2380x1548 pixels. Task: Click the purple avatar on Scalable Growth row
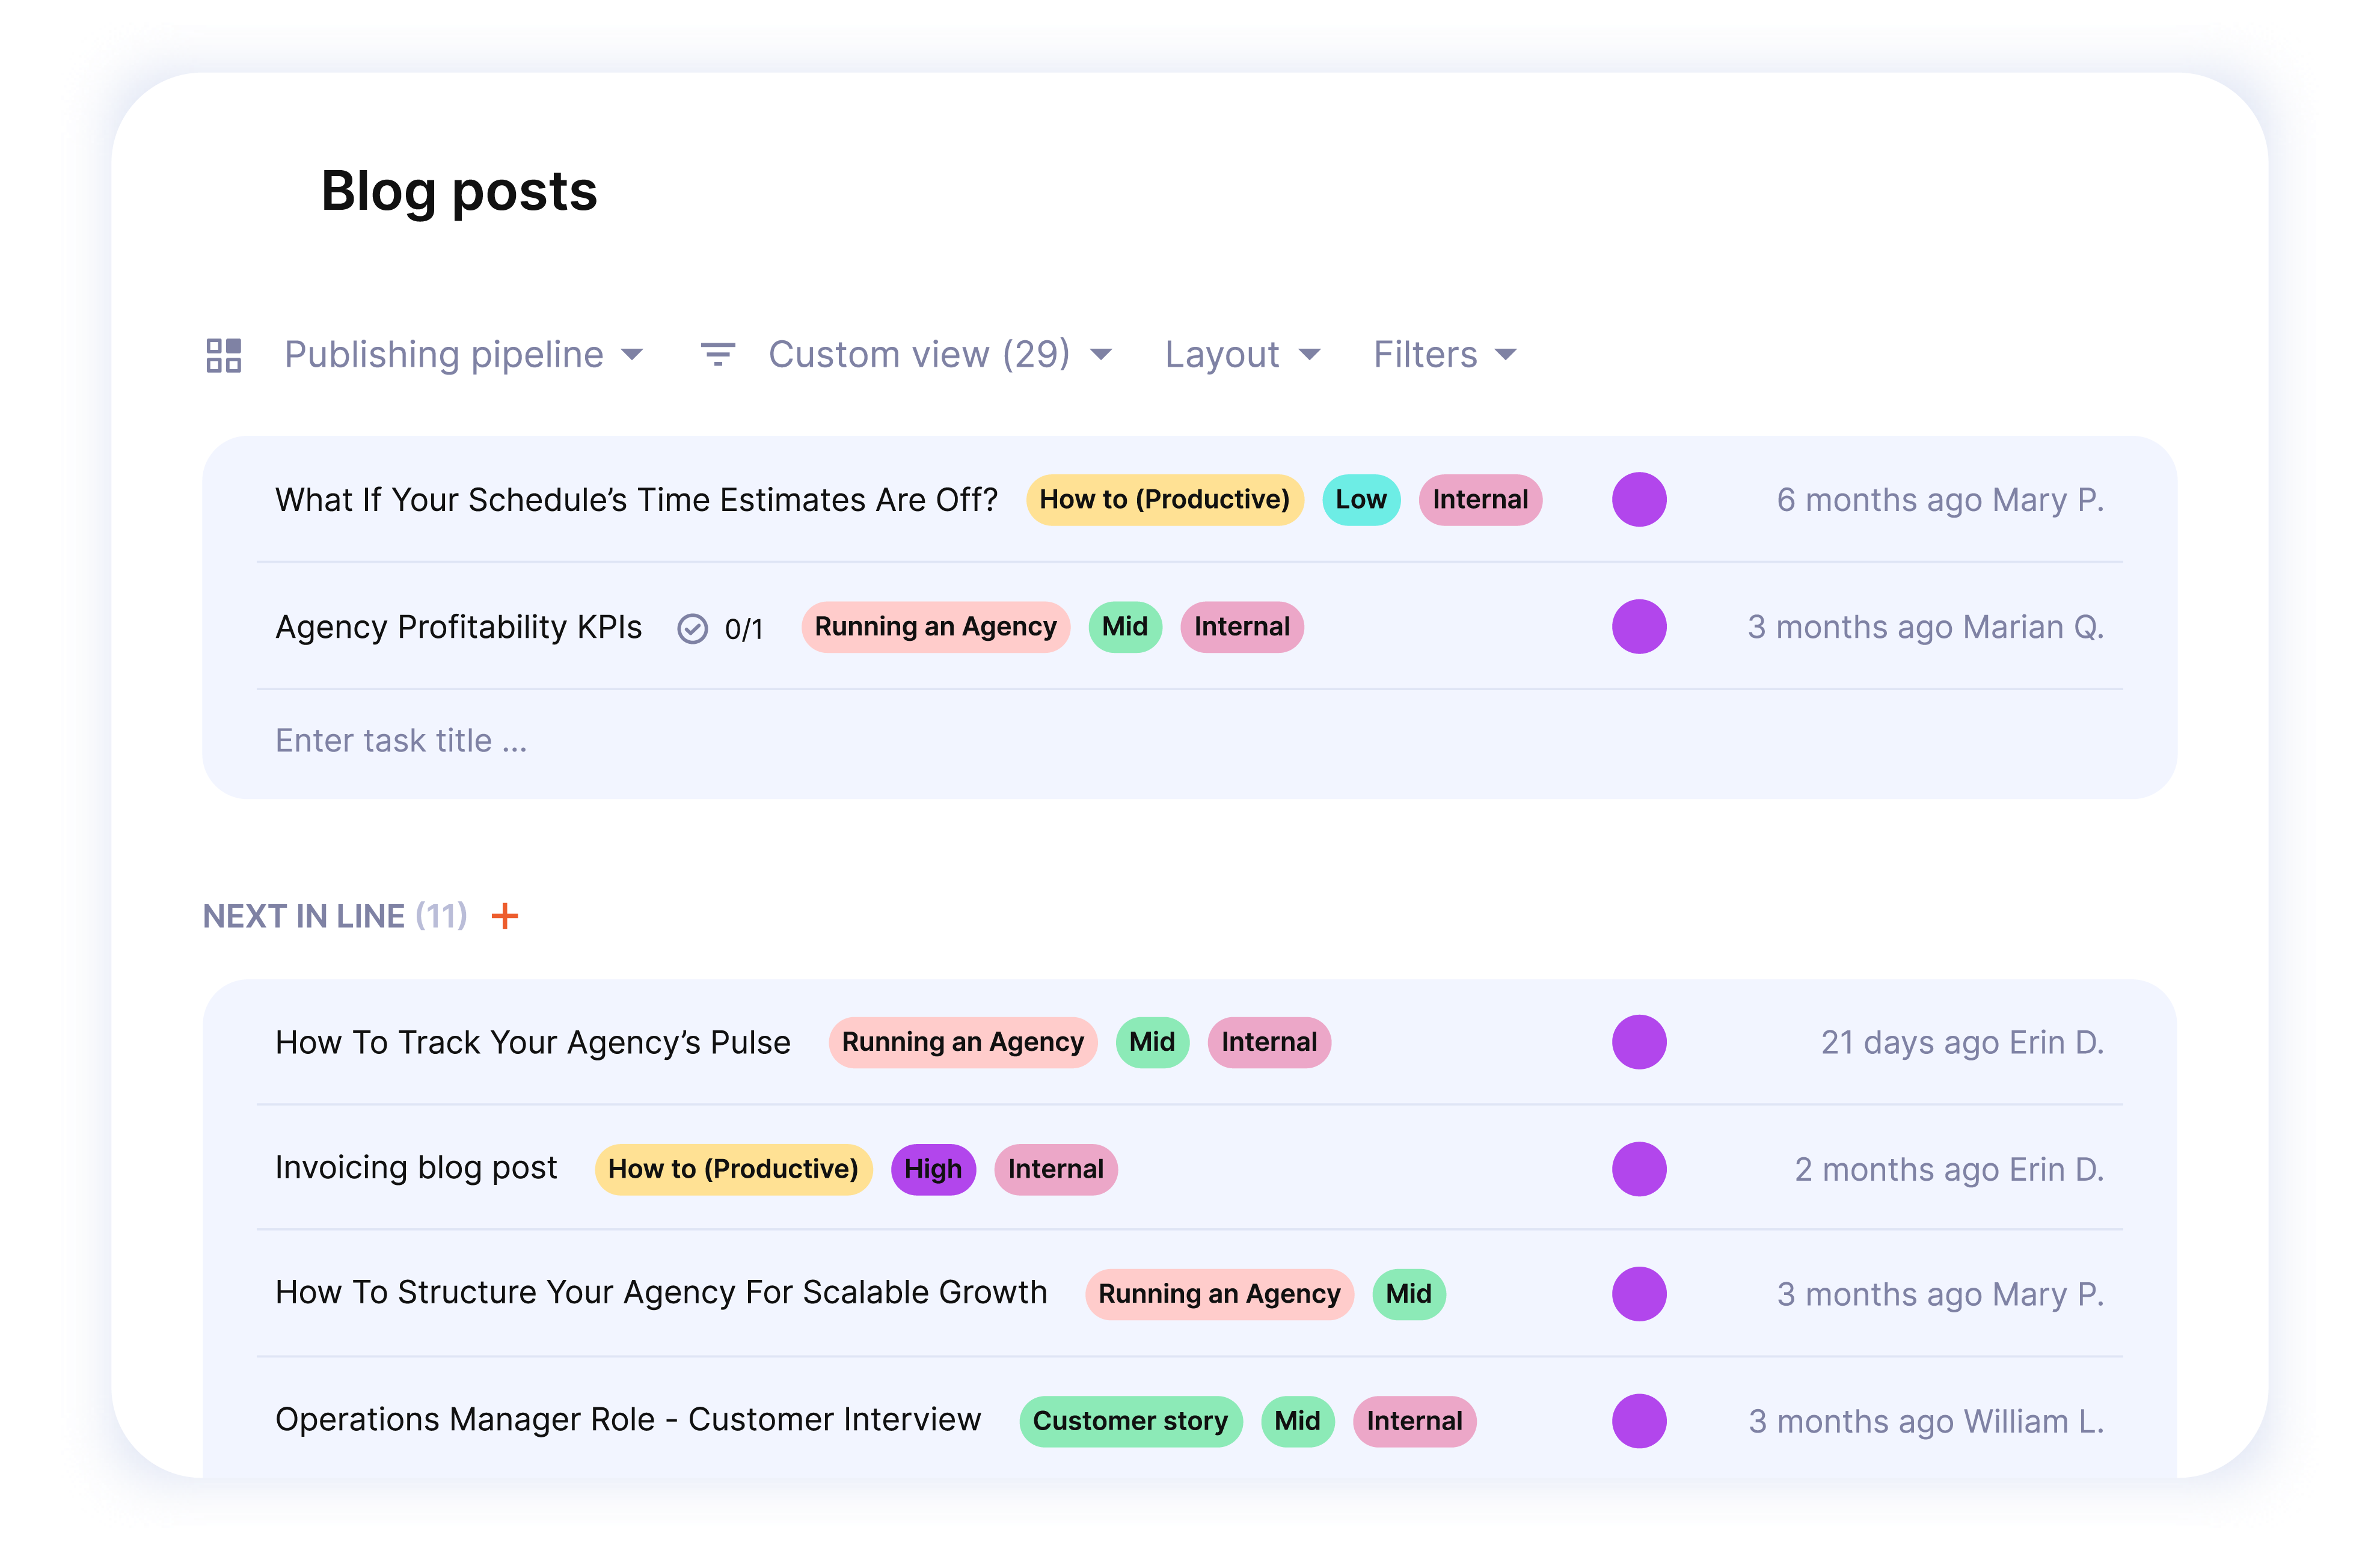1639,1294
